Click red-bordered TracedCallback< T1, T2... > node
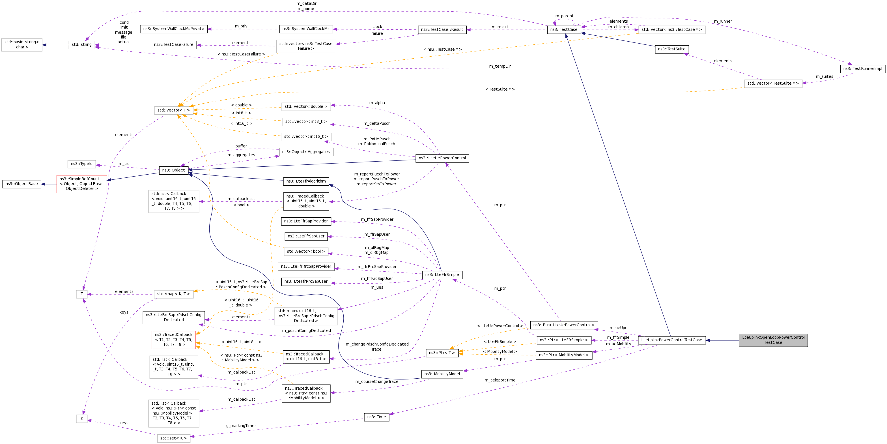This screenshot has height=444, width=887. (174, 340)
